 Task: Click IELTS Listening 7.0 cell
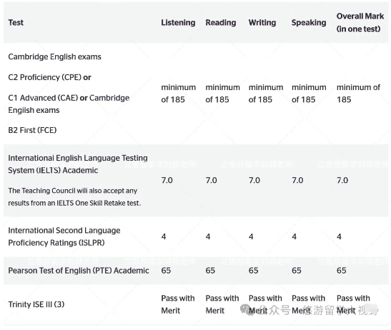tap(167, 180)
